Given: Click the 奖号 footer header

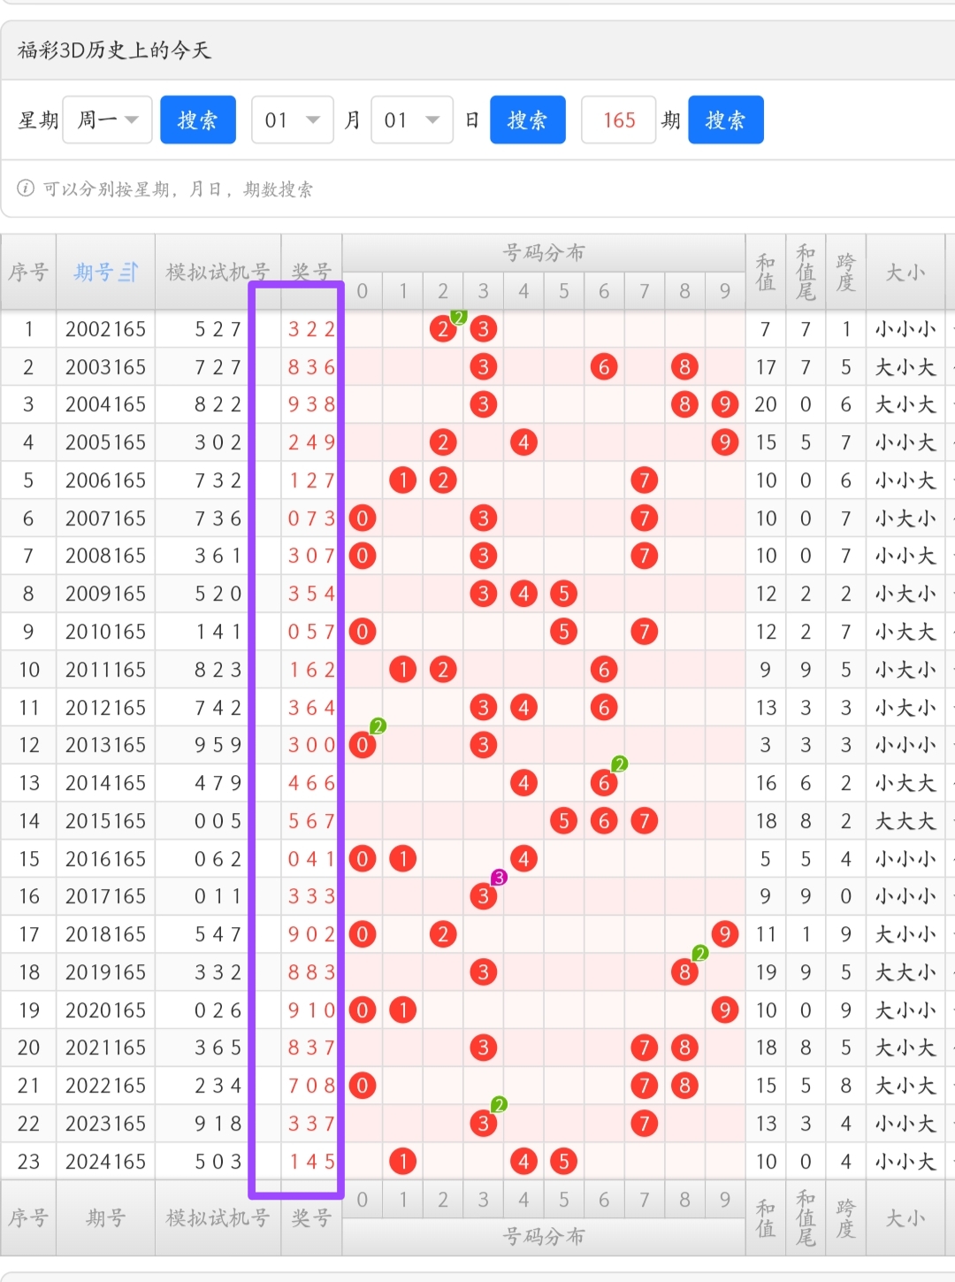Looking at the screenshot, I should click(x=311, y=1218).
